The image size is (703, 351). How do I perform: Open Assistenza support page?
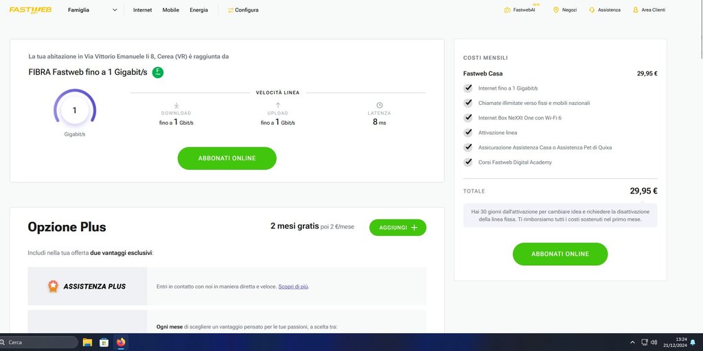click(604, 10)
